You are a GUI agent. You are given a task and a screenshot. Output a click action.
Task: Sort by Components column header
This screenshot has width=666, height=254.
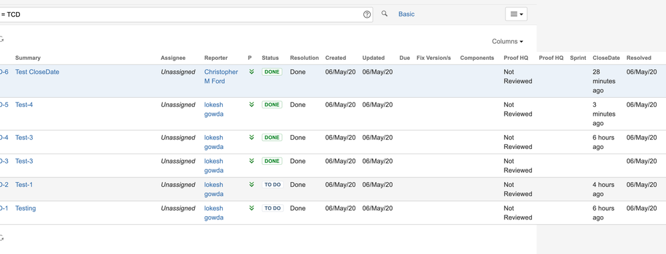(x=477, y=58)
